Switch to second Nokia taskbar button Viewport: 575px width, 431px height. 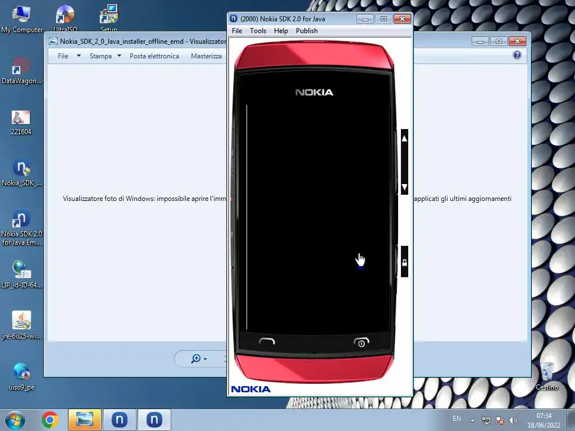[x=154, y=420]
